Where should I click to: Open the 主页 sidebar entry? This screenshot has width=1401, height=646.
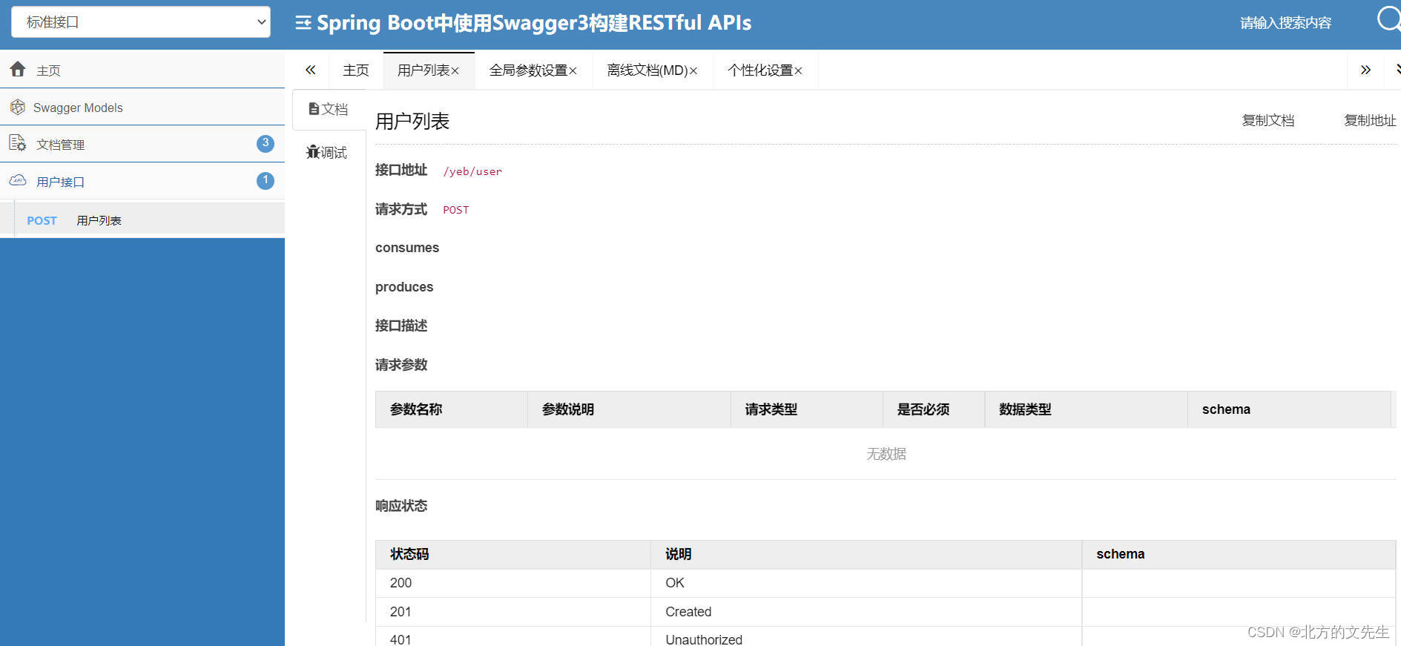(142, 70)
